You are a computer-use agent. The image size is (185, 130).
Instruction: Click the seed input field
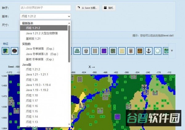(45, 8)
